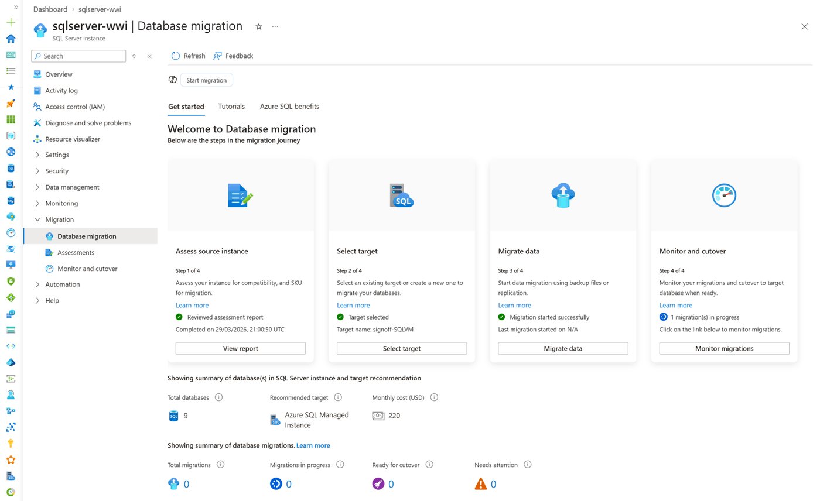Open Learn more under Migrate data
The width and height of the screenshot is (820, 501).
tap(514, 305)
